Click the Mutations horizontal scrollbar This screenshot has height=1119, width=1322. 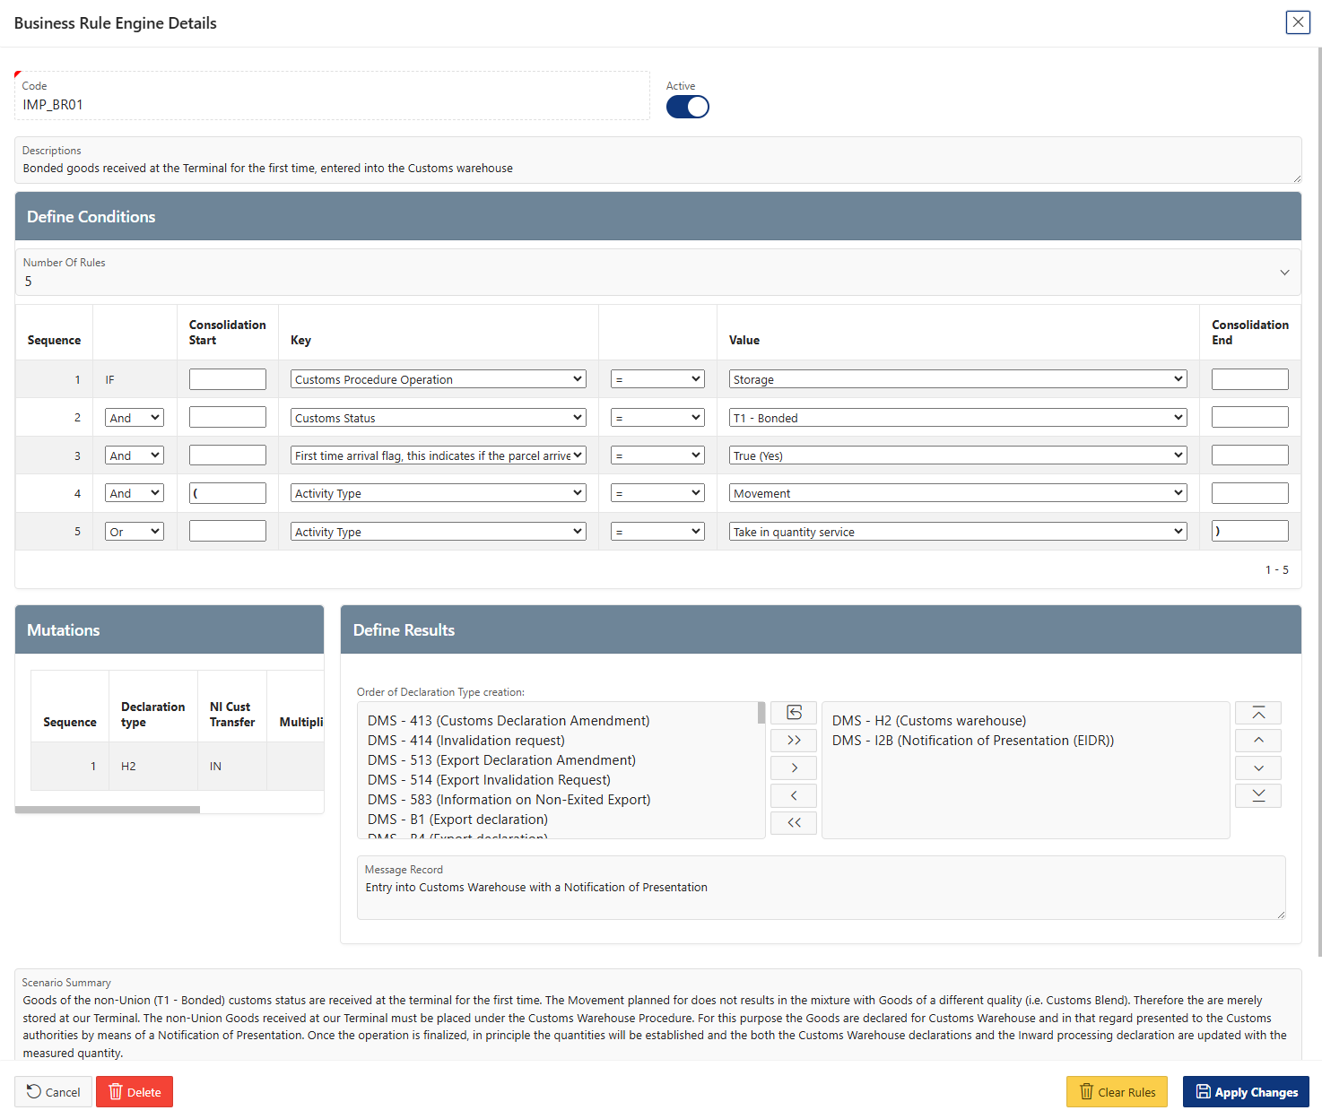108,810
